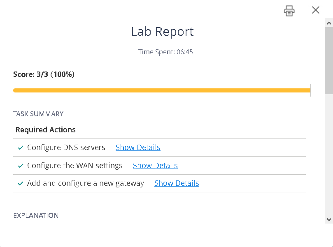Click the Score: 3/3 (100%) text

pos(44,74)
